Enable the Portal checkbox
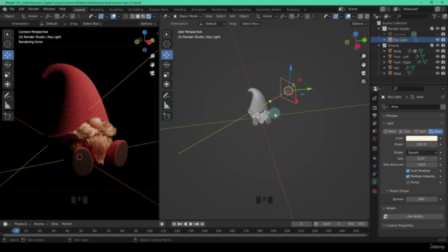This screenshot has width=448, height=252. pos(407,182)
